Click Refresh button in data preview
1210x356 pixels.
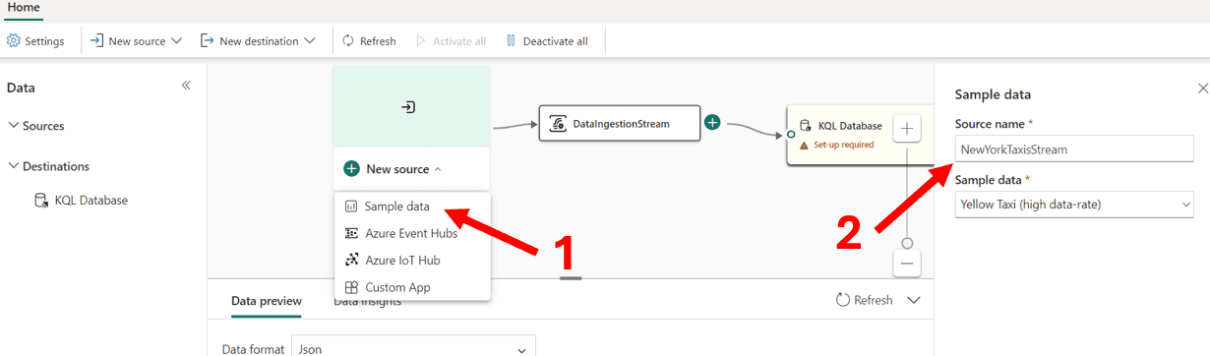pyautogui.click(x=864, y=300)
